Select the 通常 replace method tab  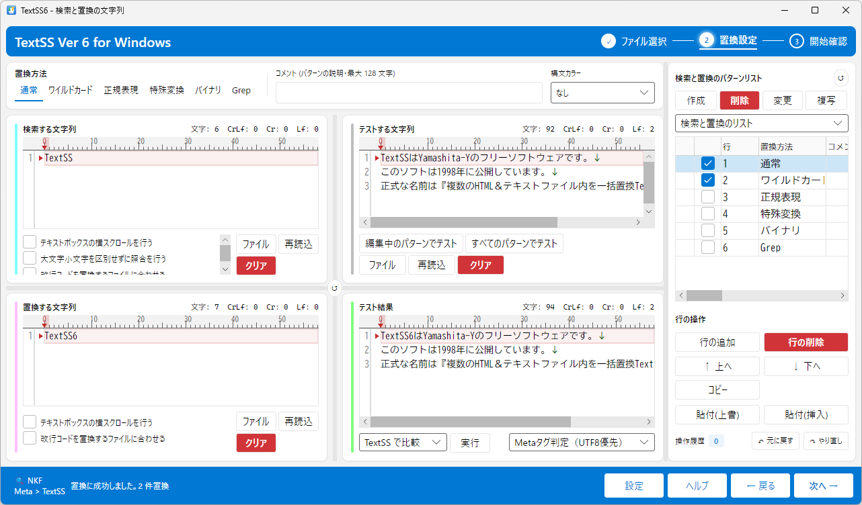(29, 90)
